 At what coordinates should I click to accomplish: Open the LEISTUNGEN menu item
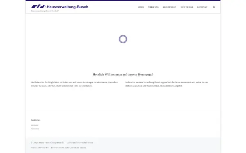(x=170, y=7)
